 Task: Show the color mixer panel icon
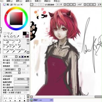(15, 5)
